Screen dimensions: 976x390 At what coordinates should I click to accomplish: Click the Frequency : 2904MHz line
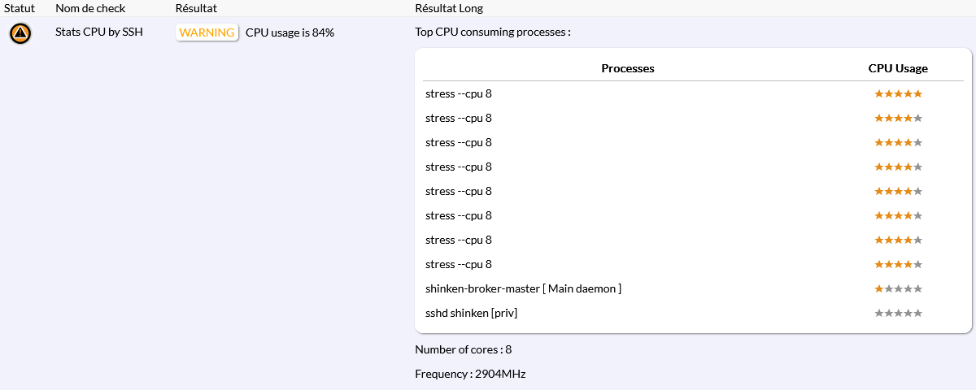[x=470, y=374]
